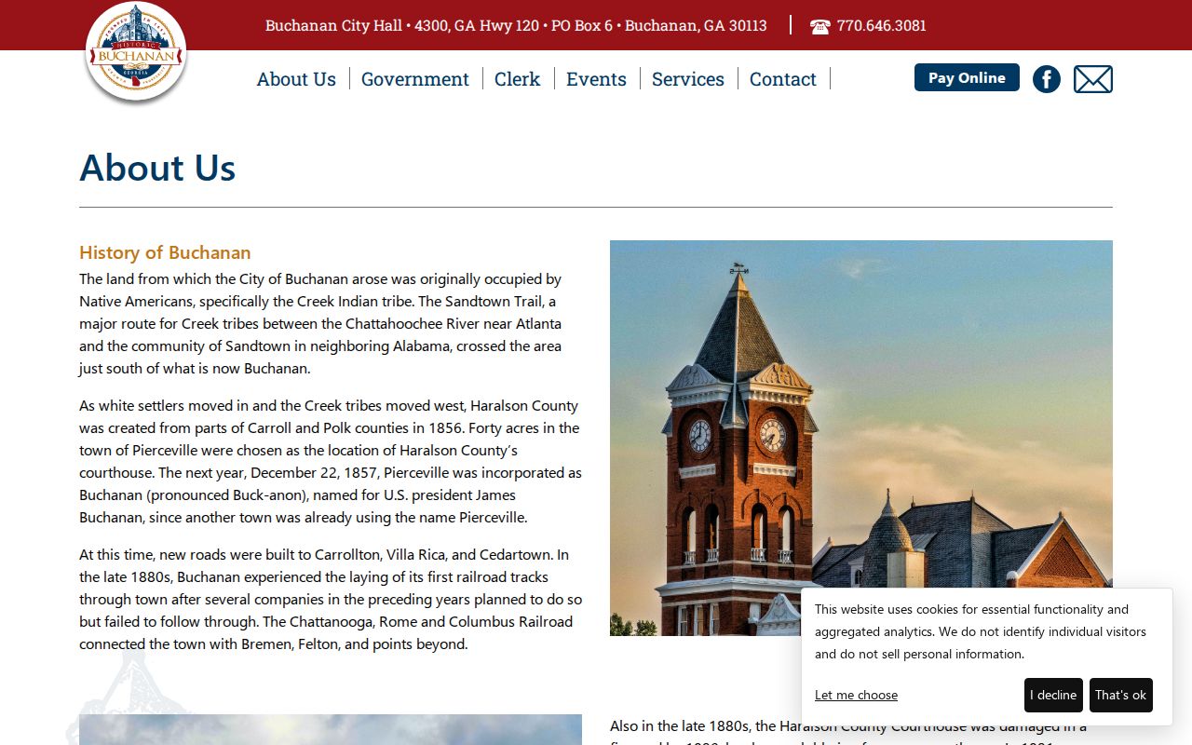Click the History of Buchanan subheading
The image size is (1192, 745).
[x=165, y=252]
